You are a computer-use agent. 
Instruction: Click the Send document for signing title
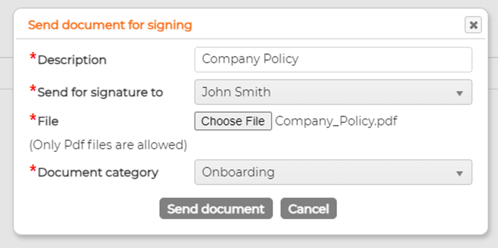click(110, 25)
